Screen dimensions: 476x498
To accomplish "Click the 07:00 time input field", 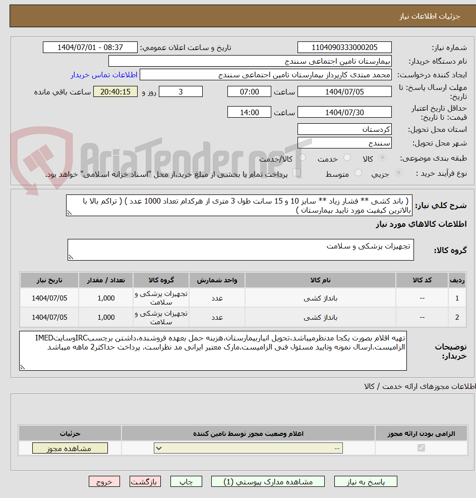I will click(x=249, y=91).
